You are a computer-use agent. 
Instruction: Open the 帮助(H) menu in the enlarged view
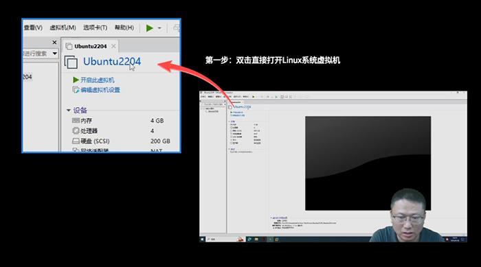[124, 27]
